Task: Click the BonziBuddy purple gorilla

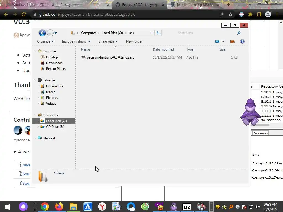Action: click(250, 112)
